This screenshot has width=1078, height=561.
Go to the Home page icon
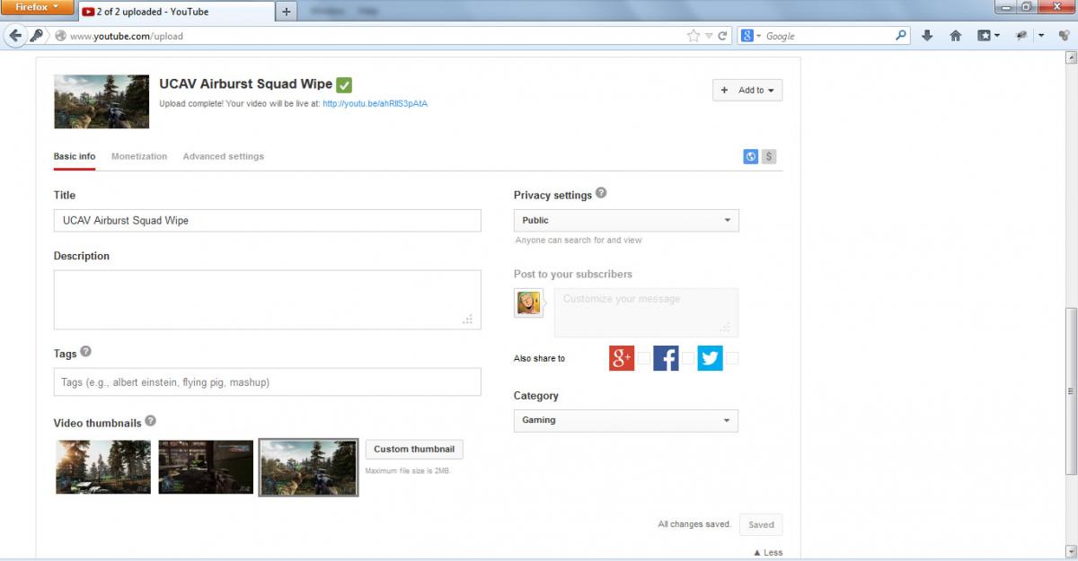tap(956, 36)
